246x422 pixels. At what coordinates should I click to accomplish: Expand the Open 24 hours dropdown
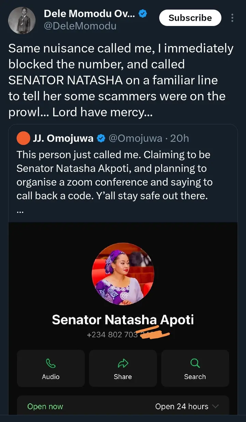click(x=215, y=407)
